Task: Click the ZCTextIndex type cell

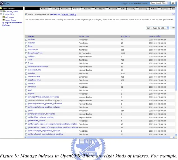Action: coord(85,53)
